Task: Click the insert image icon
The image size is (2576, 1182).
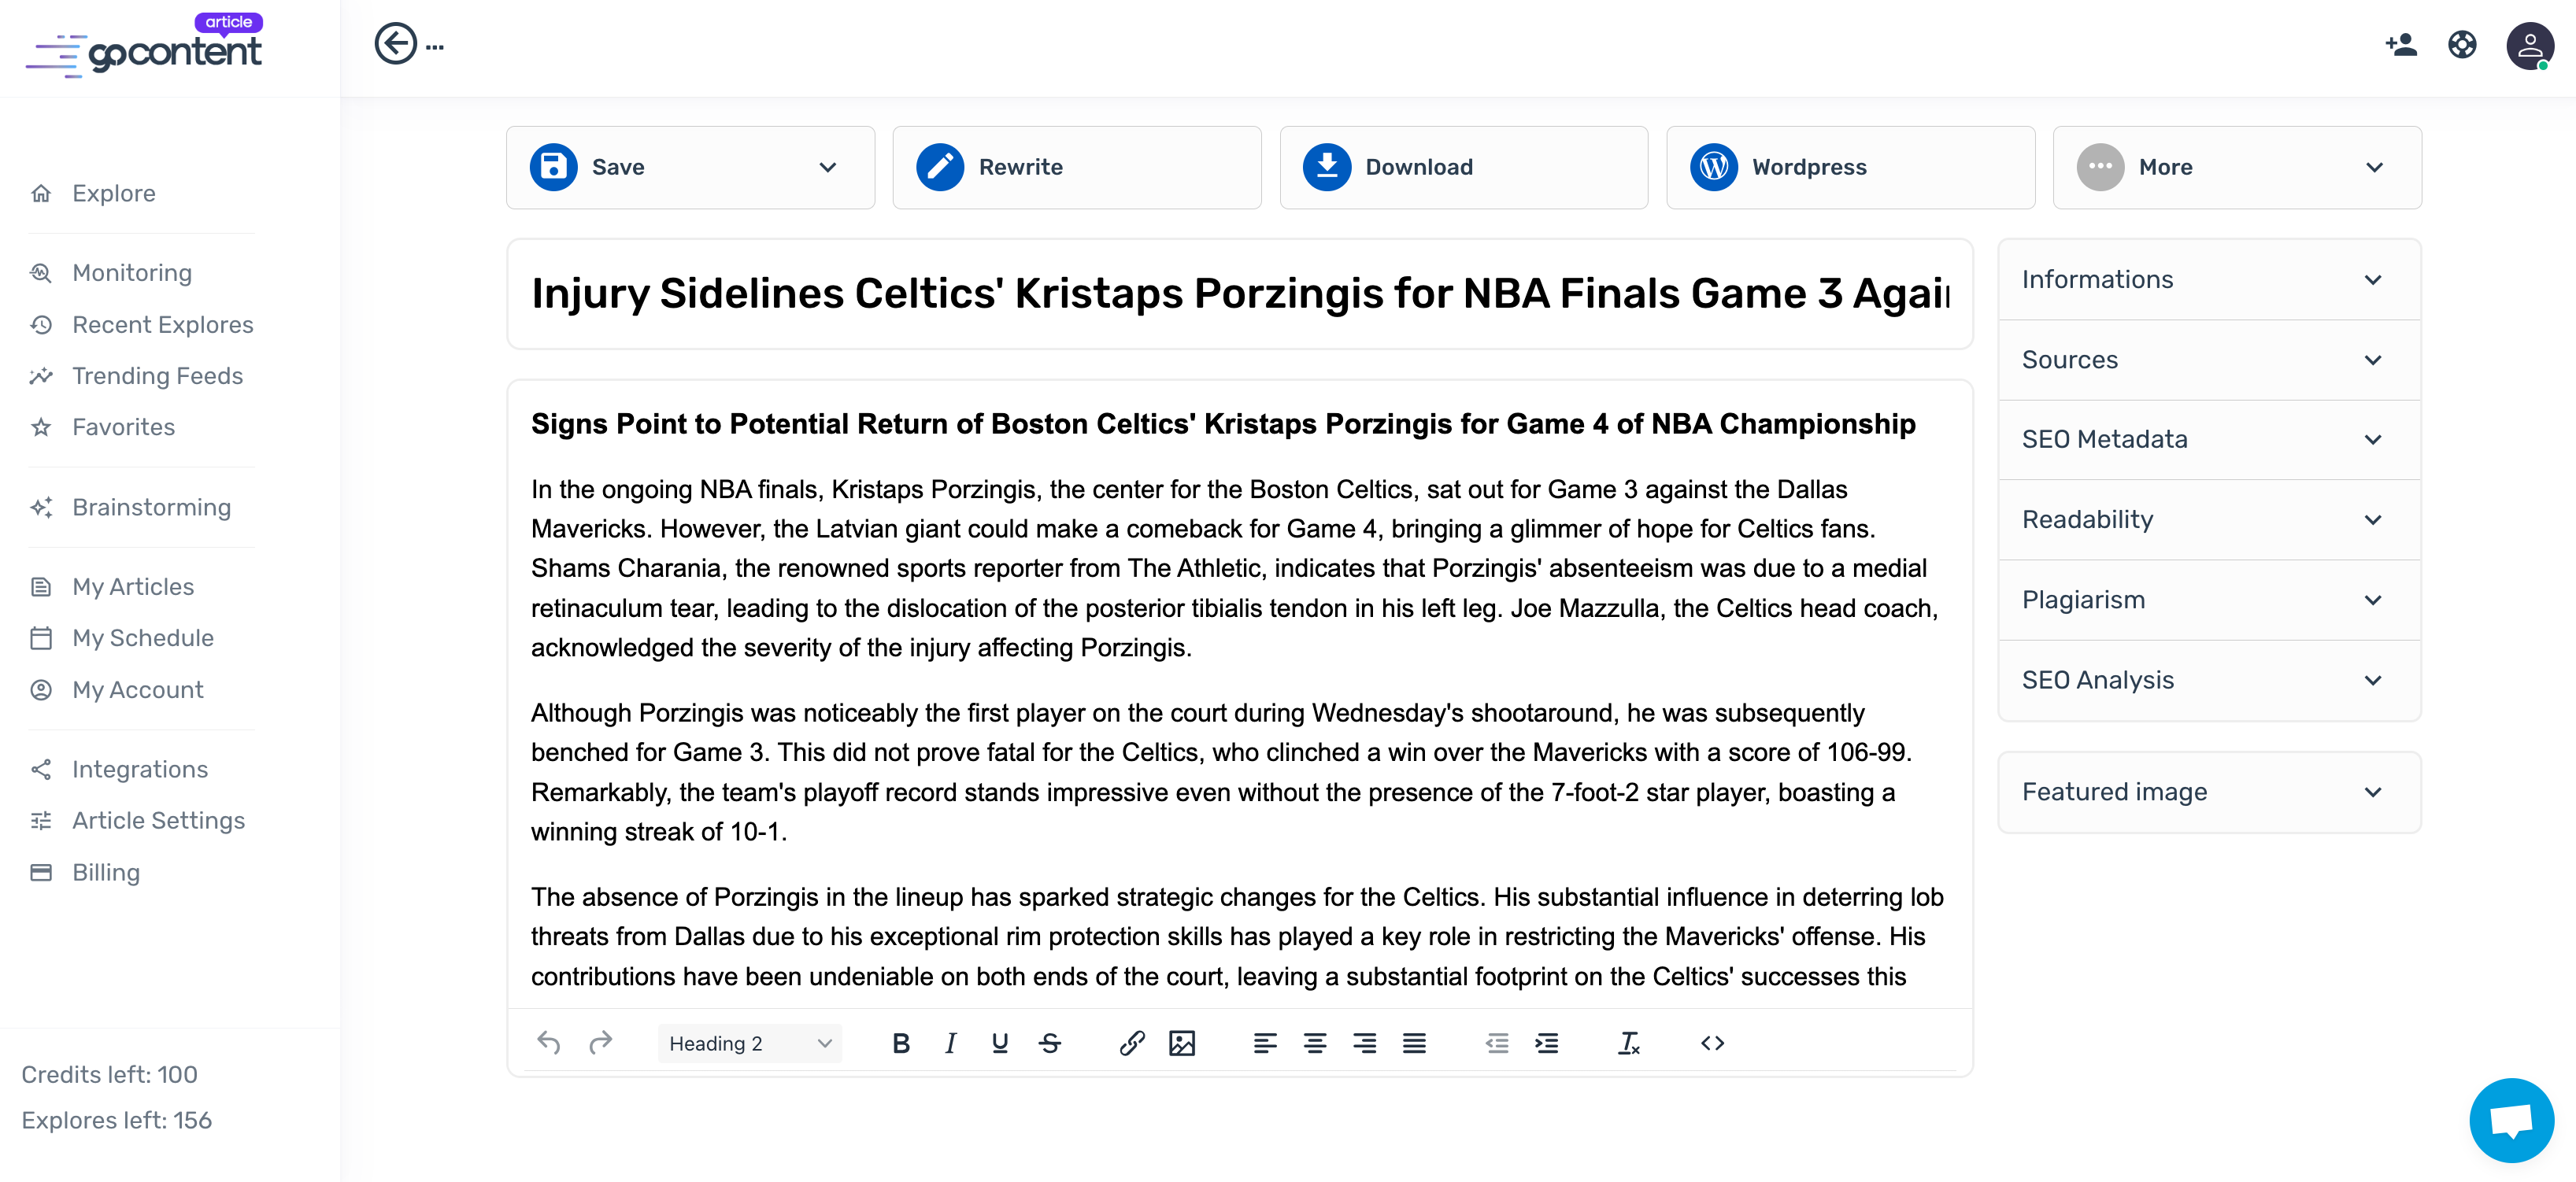Action: (1181, 1043)
